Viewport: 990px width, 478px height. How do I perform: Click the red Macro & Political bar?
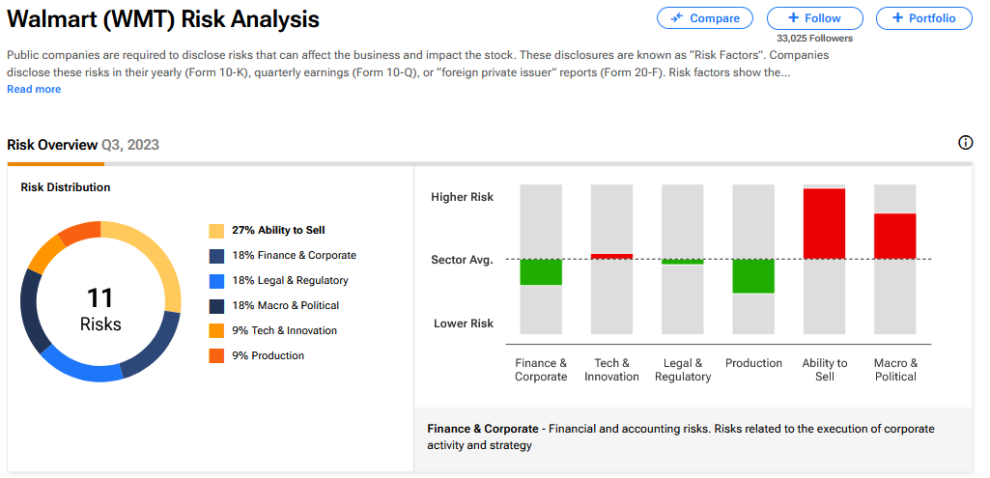tap(895, 236)
